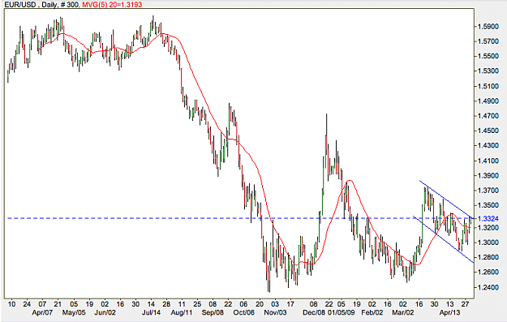This screenshot has width=507, height=322.
Task: Click the 1.2800 price axis label
Action: (x=488, y=257)
